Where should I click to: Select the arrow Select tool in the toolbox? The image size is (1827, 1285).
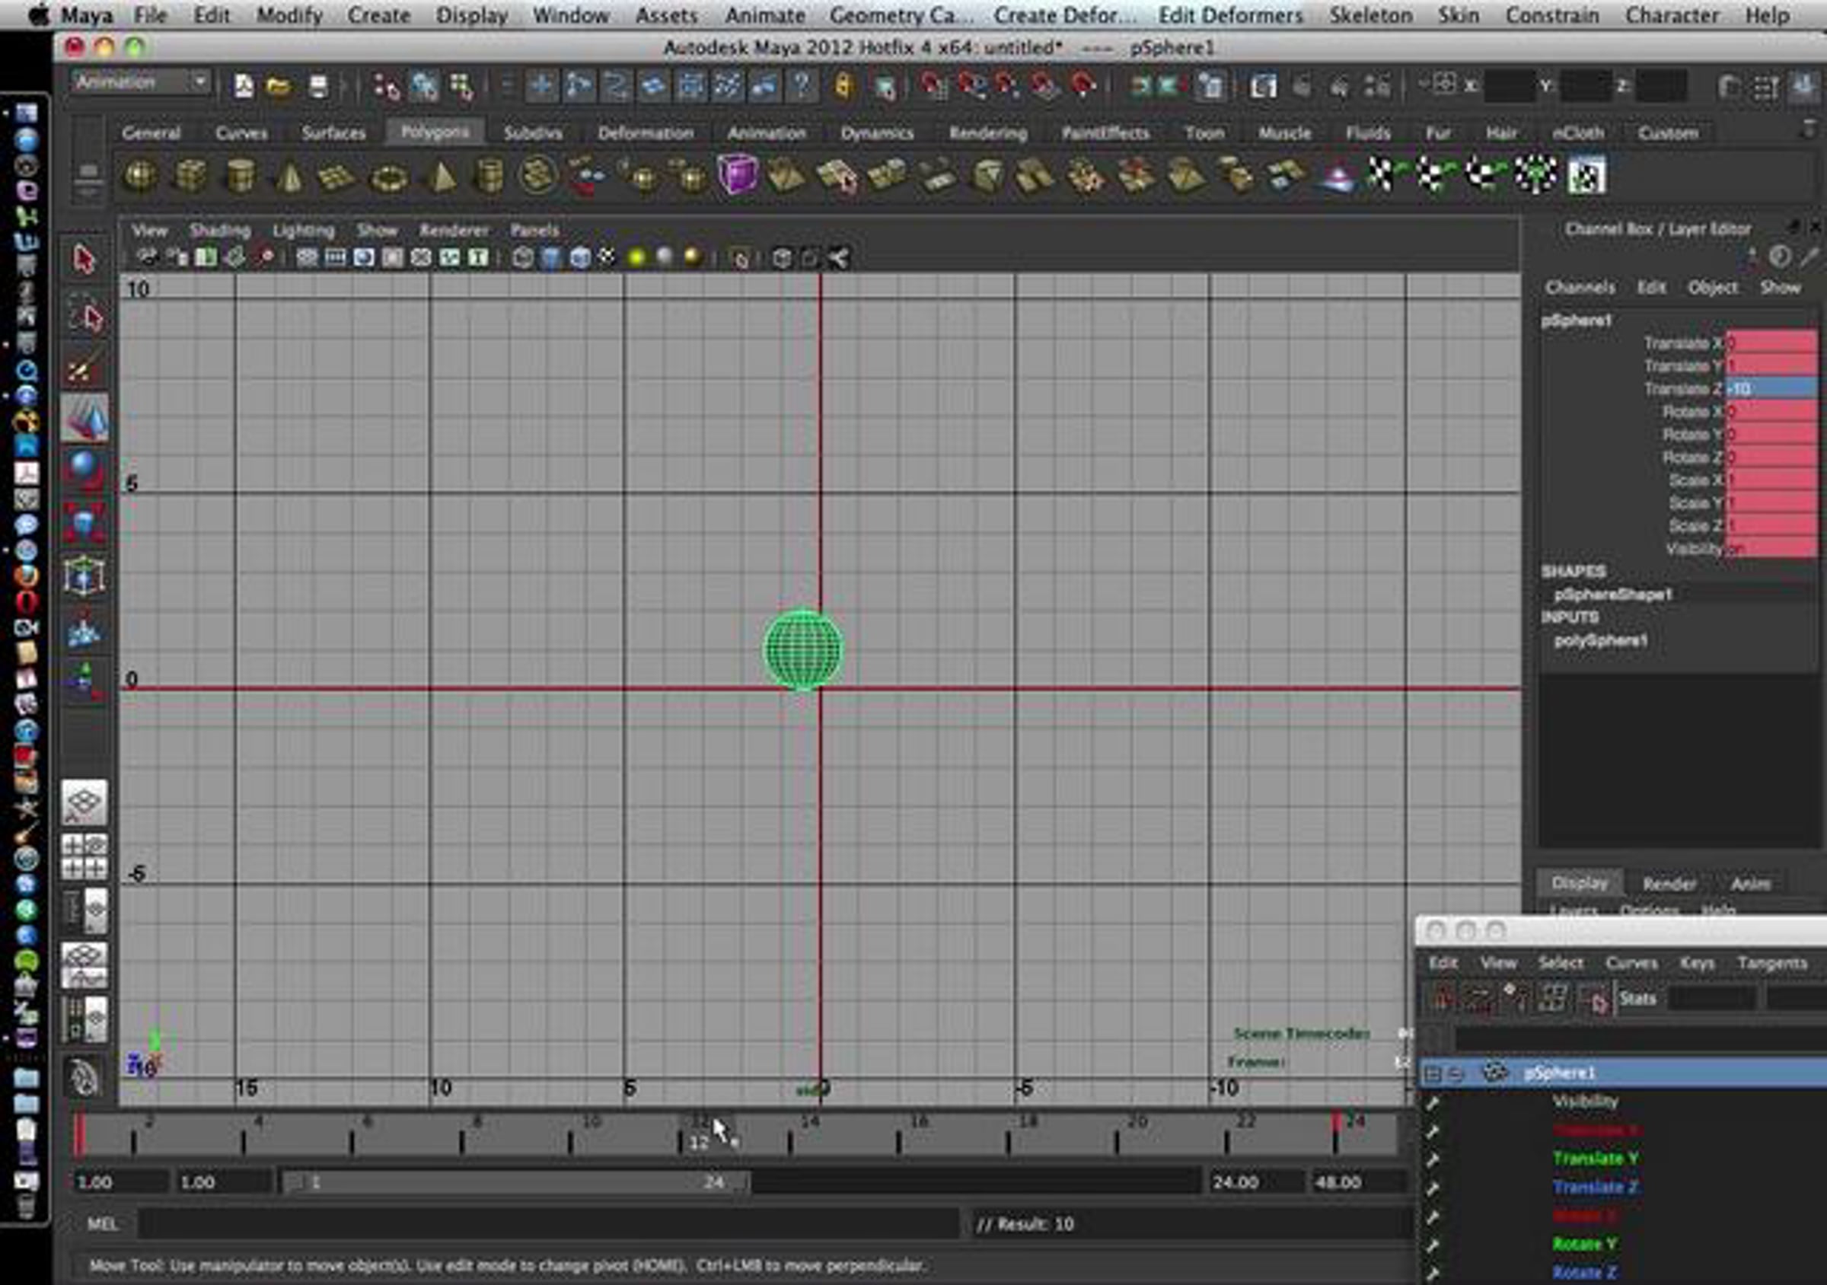[x=85, y=260]
